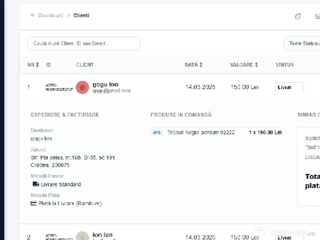
Task: Toggle sorting on the DATĂ column
Action: (193, 65)
